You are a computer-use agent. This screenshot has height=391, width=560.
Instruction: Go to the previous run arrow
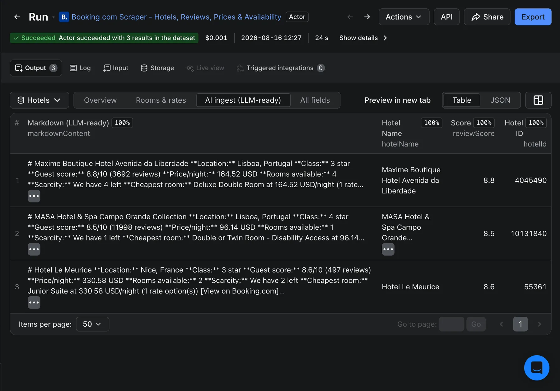[350, 17]
